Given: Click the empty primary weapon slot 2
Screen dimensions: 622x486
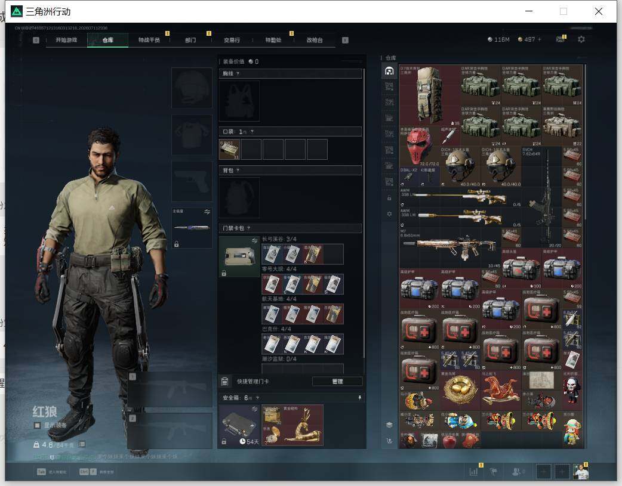Looking at the screenshot, I should pyautogui.click(x=170, y=431).
